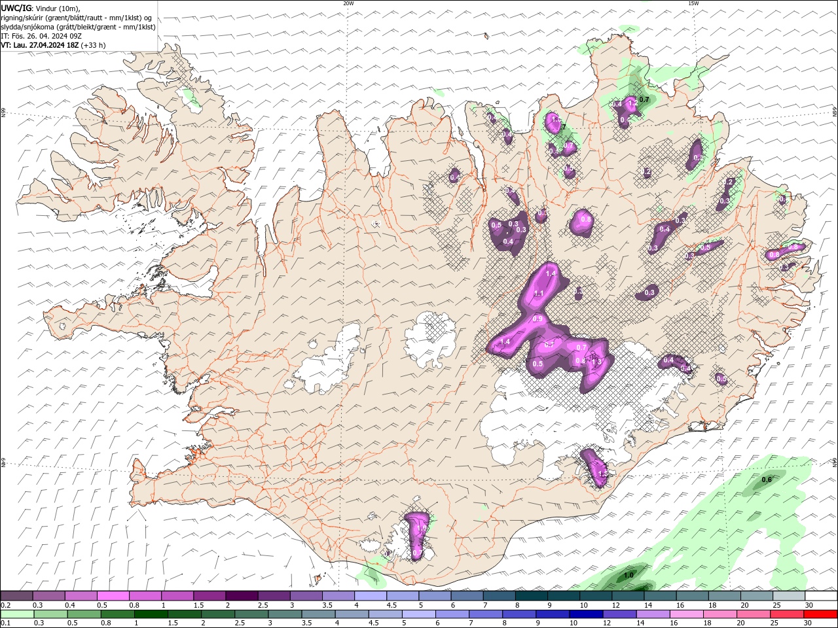Screen dimensions: 838x628
Task: Click the '20W' longitude label
Action: tap(348, 3)
